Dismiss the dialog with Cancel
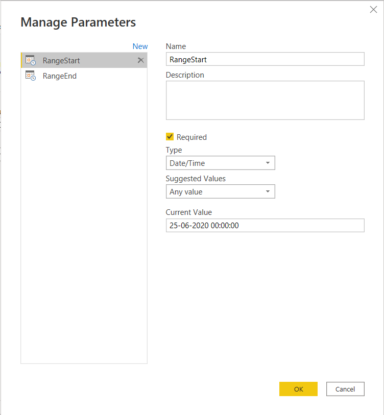The width and height of the screenshot is (384, 415). 345,389
